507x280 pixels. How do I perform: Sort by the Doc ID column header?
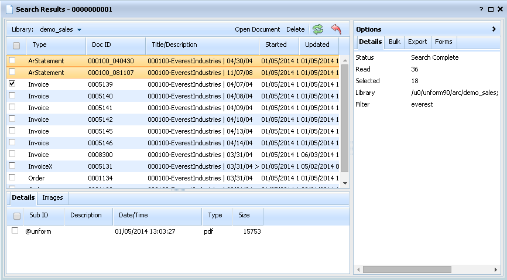click(101, 45)
